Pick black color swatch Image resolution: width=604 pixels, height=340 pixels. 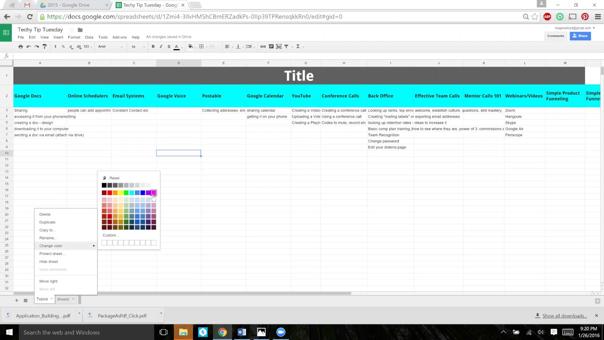(104, 185)
